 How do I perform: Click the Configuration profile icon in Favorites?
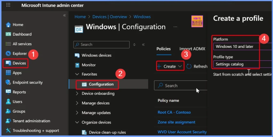tap(84, 84)
